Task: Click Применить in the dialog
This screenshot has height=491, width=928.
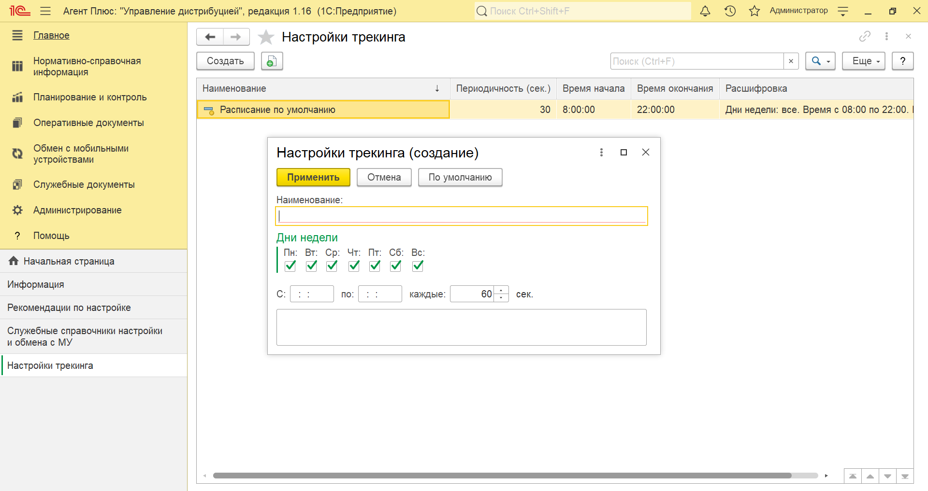Action: click(x=313, y=177)
